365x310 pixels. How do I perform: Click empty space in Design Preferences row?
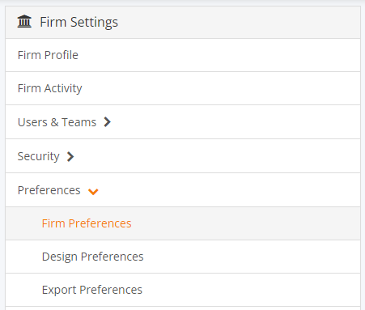coord(251,257)
